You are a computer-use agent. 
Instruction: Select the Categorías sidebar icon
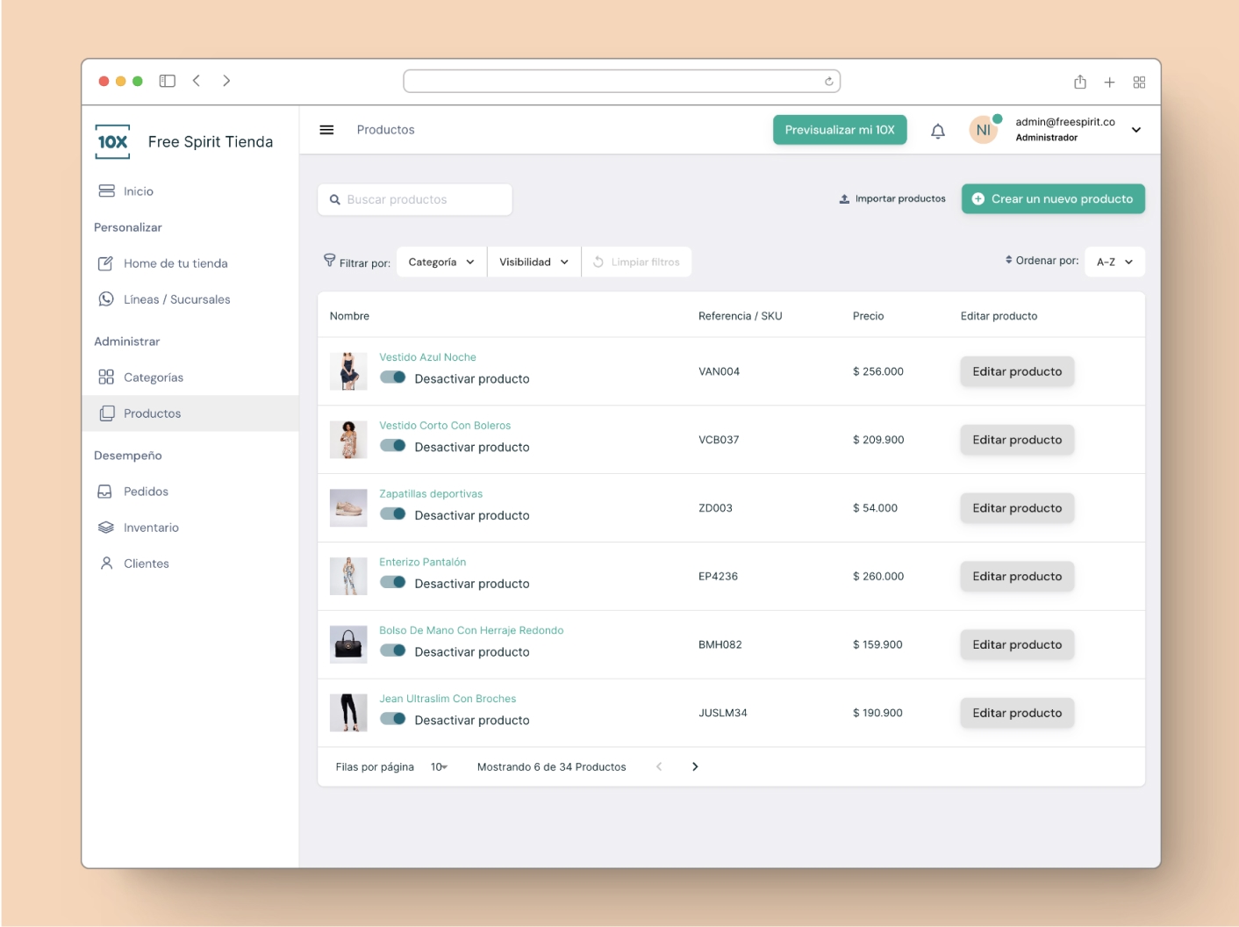pos(106,377)
